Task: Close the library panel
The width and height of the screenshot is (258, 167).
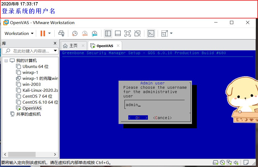Action: (x=55, y=43)
